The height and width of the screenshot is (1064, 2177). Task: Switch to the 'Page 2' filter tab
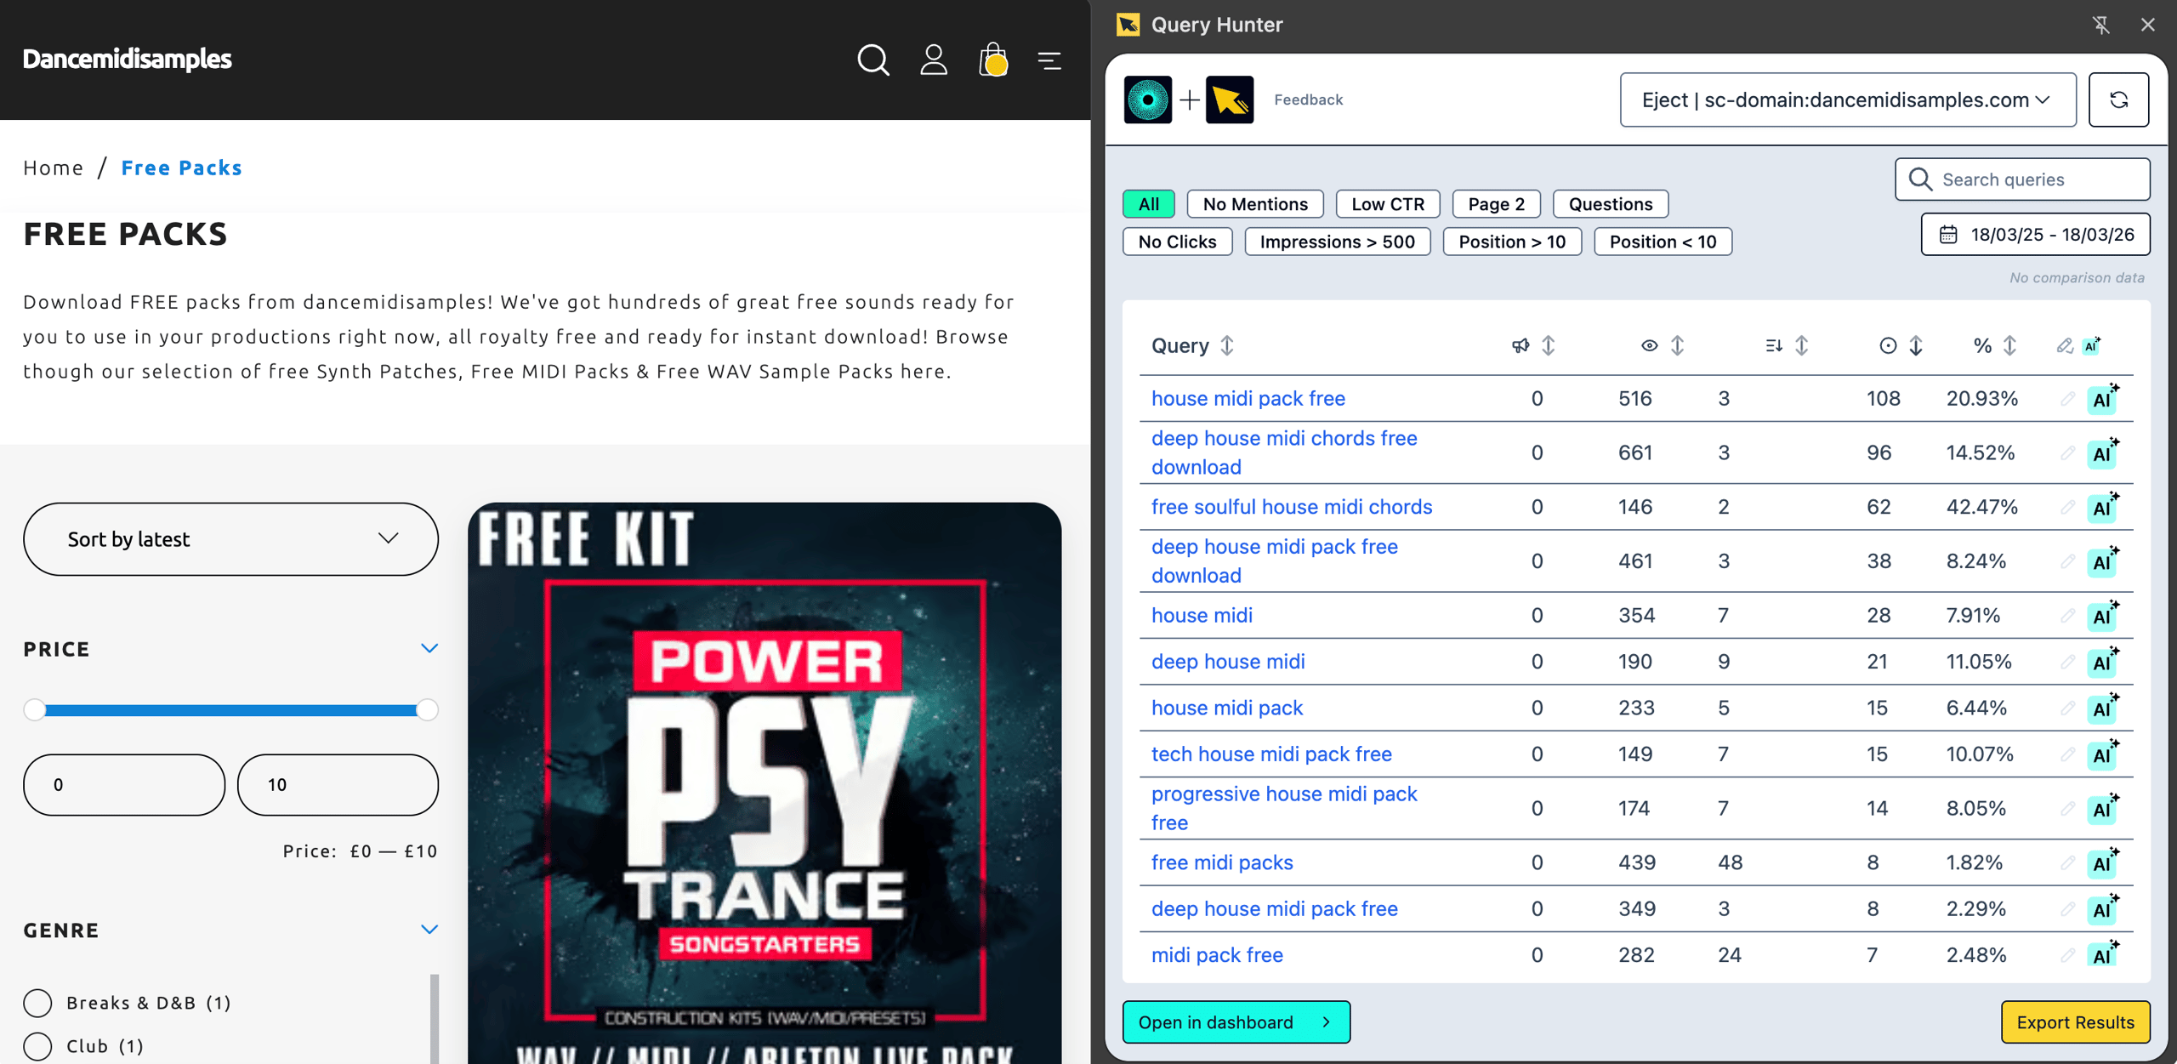click(x=1496, y=203)
